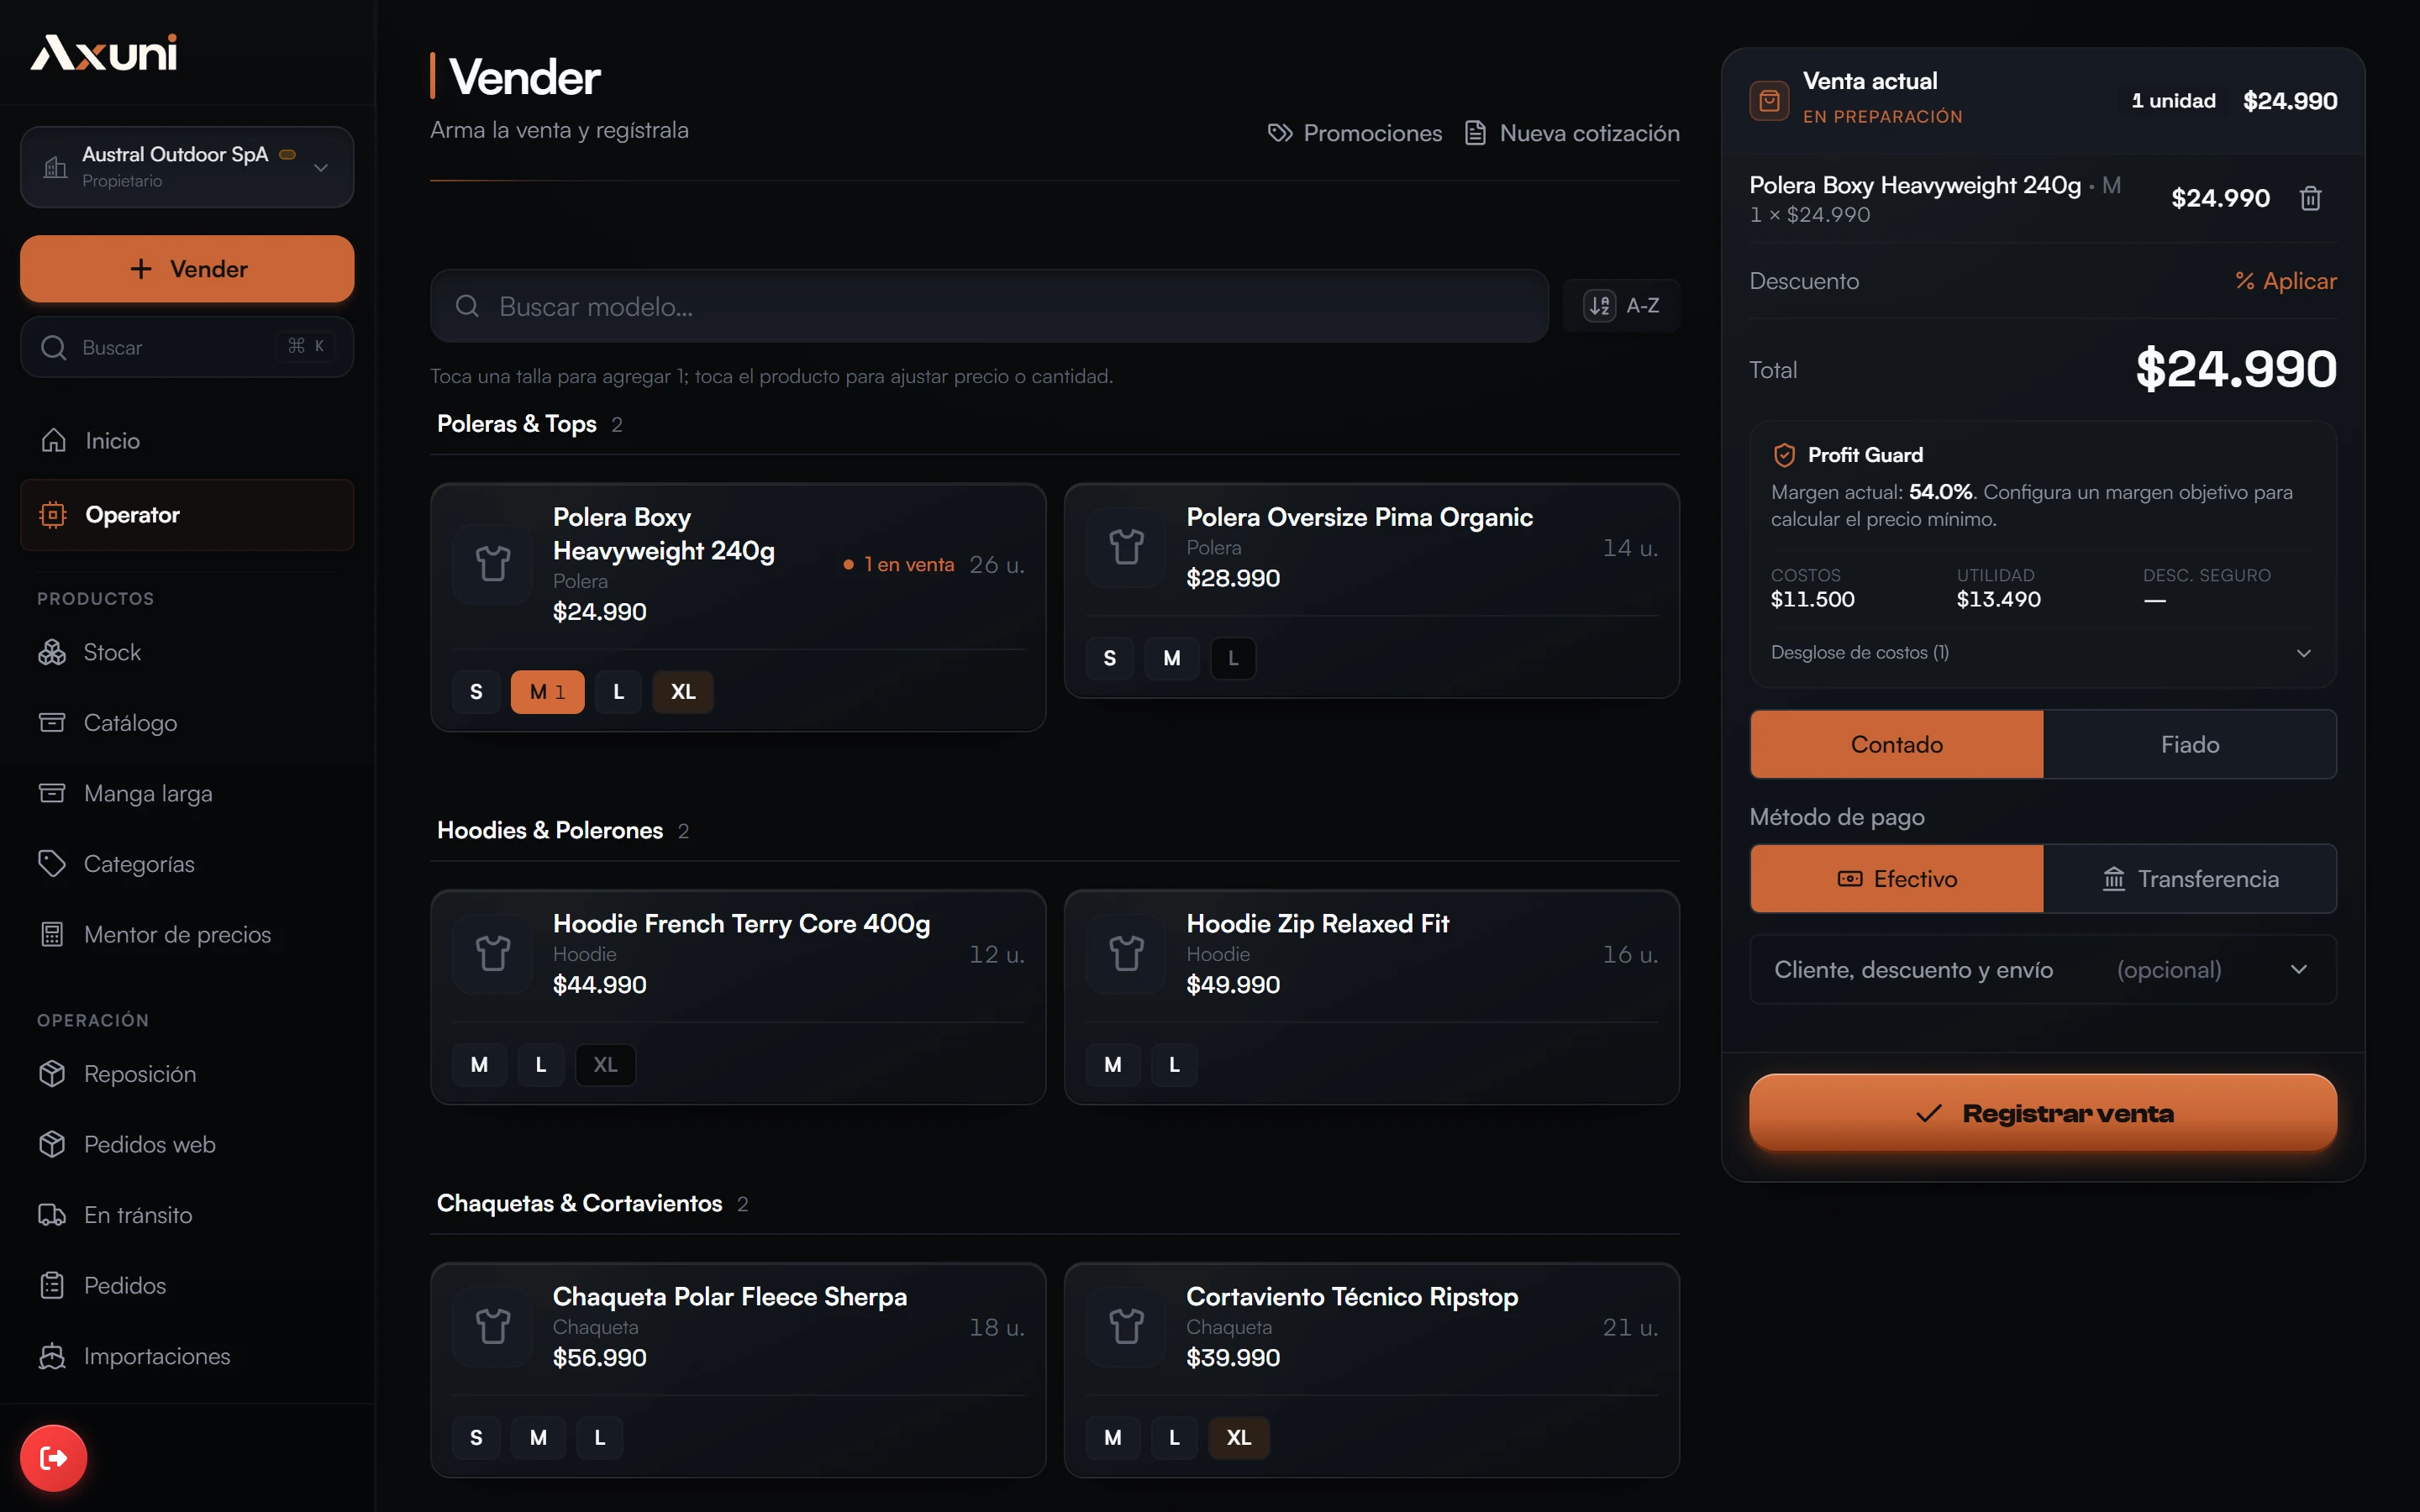2420x1512 pixels.
Task: Select Efectivo payment method
Action: coord(1896,879)
